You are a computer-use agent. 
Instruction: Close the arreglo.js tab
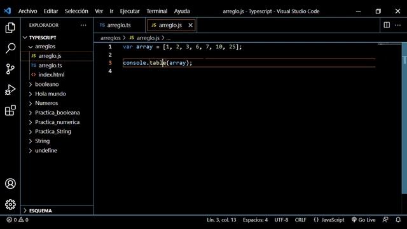coord(191,25)
